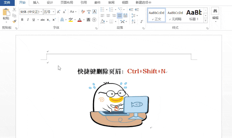Click the Phonetic Guide wén icon

click(89, 12)
